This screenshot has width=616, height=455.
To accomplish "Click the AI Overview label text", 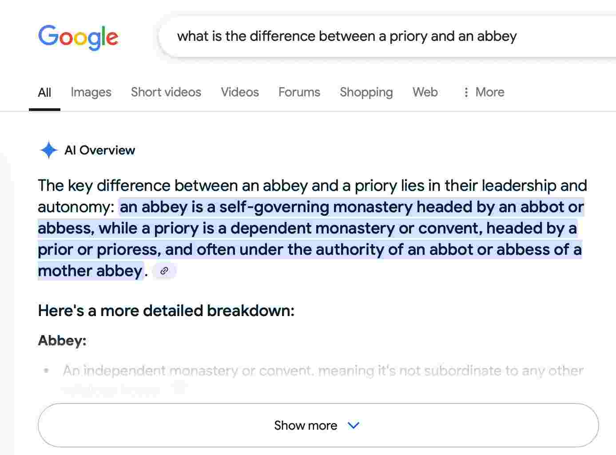I will (x=99, y=150).
